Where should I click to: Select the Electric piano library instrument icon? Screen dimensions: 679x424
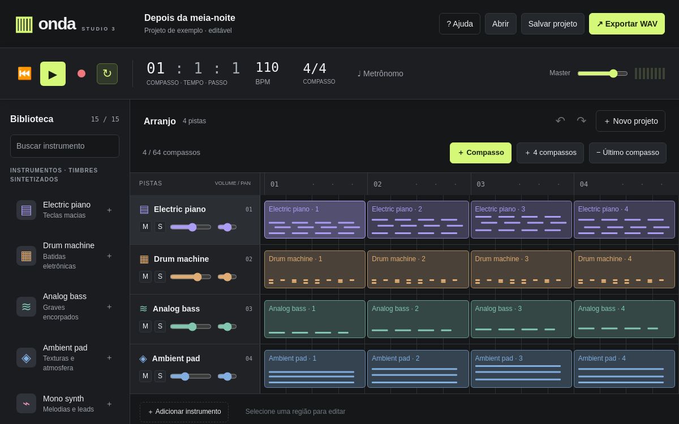(x=26, y=210)
